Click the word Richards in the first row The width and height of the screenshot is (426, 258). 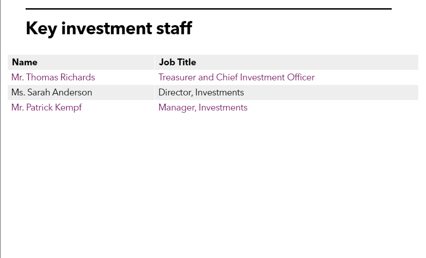pos(78,77)
